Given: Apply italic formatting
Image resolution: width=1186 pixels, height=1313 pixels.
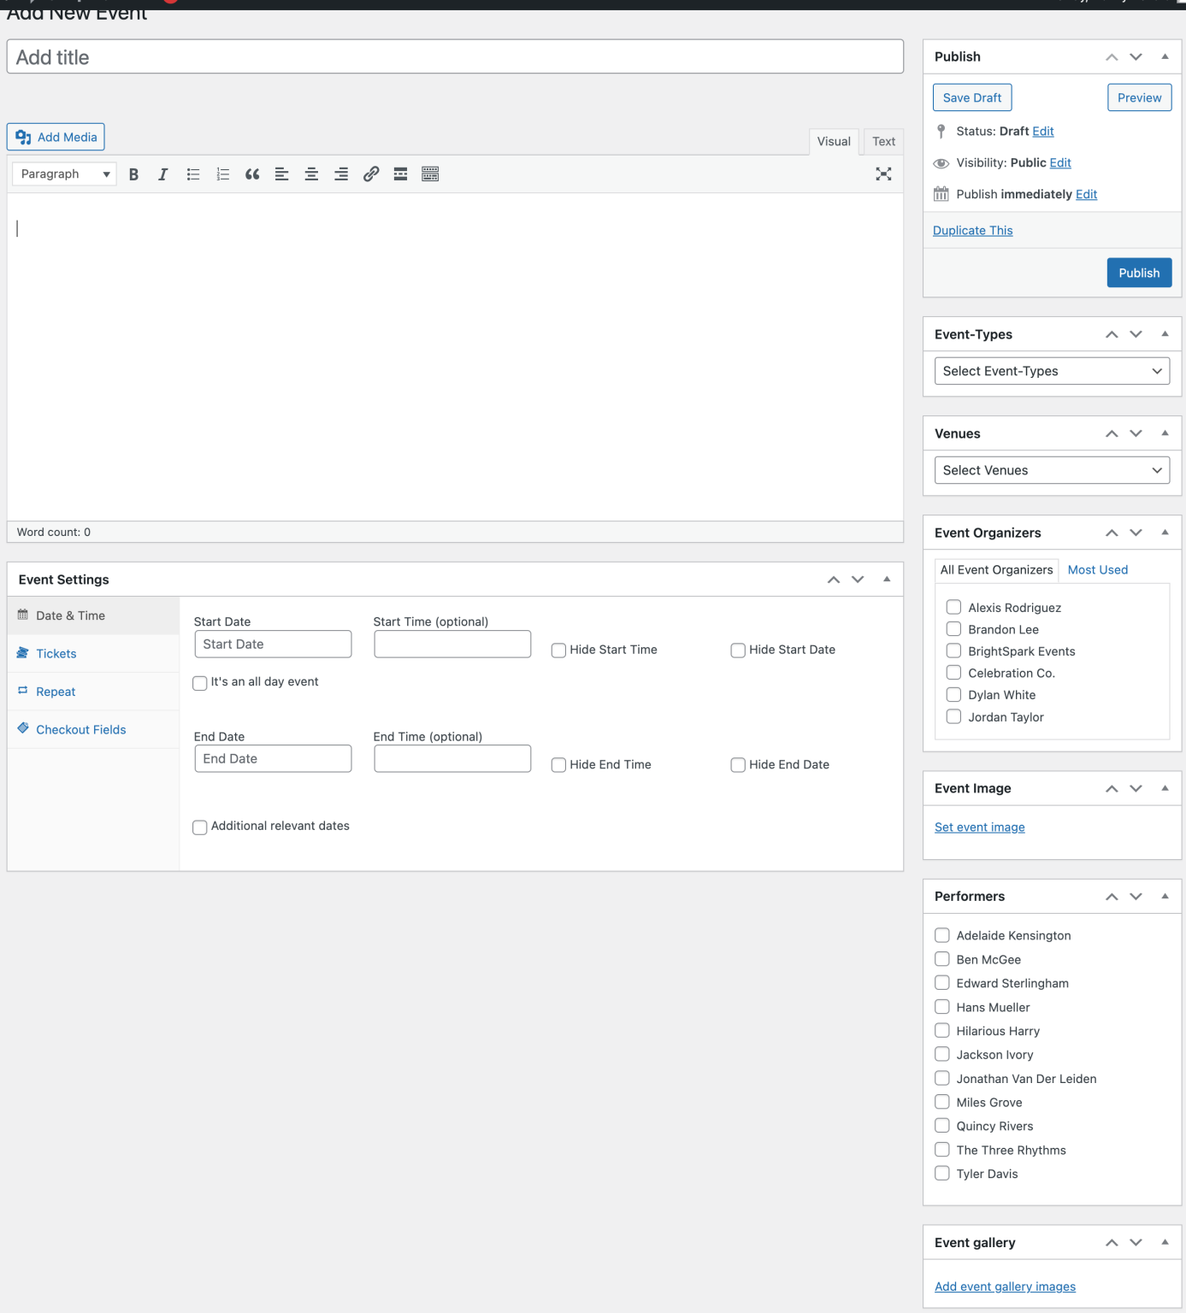Looking at the screenshot, I should click(x=162, y=174).
